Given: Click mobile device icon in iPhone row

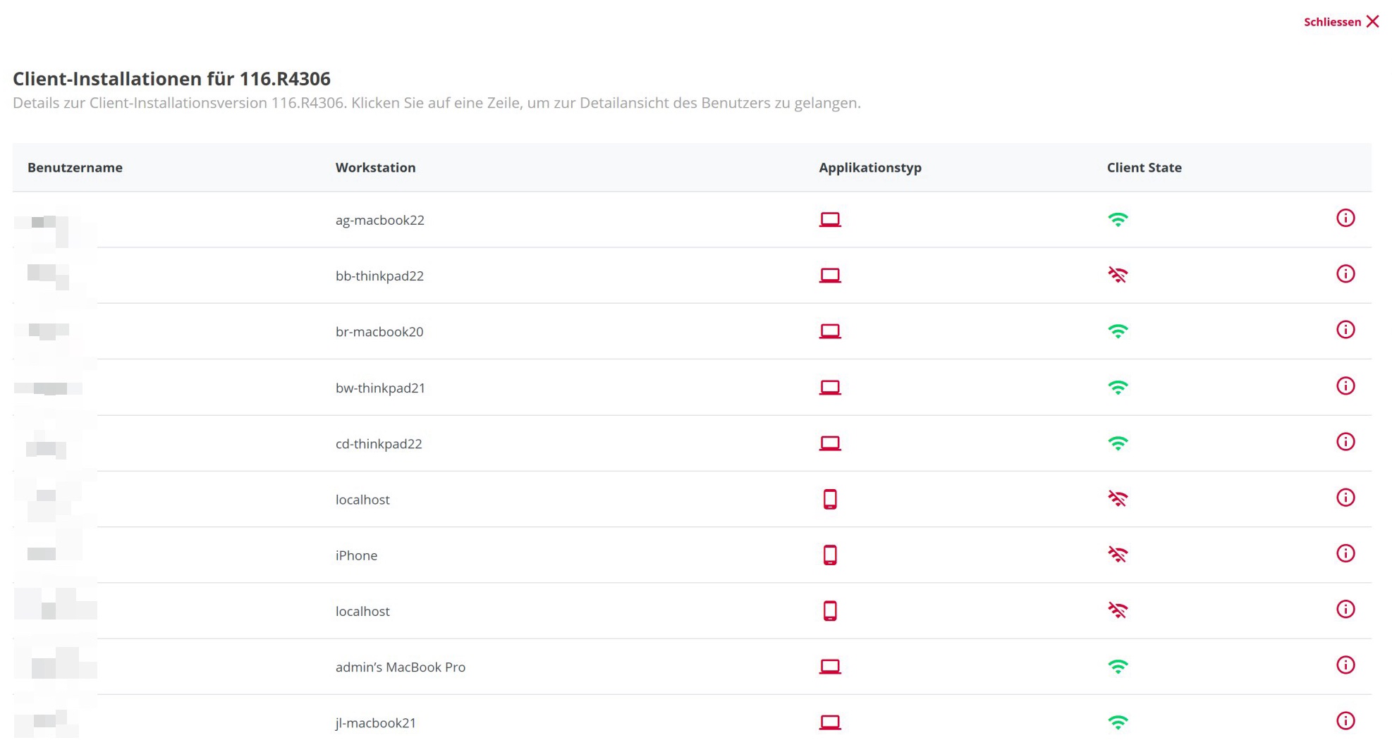Looking at the screenshot, I should (830, 555).
